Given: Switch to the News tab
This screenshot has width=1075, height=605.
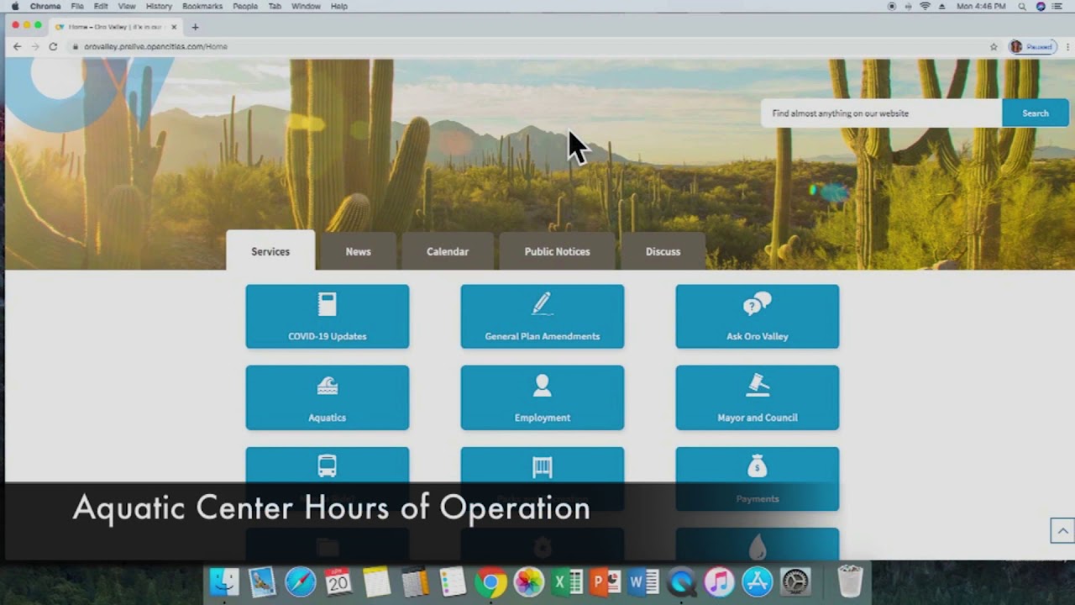Looking at the screenshot, I should coord(358,251).
